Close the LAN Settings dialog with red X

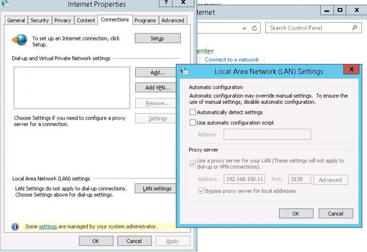352,70
